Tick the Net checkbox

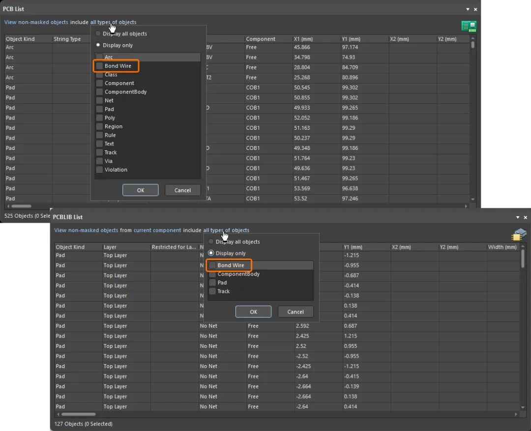tap(99, 101)
